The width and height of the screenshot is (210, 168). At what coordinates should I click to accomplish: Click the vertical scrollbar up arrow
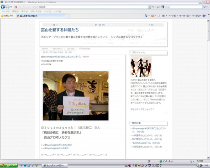208,21
